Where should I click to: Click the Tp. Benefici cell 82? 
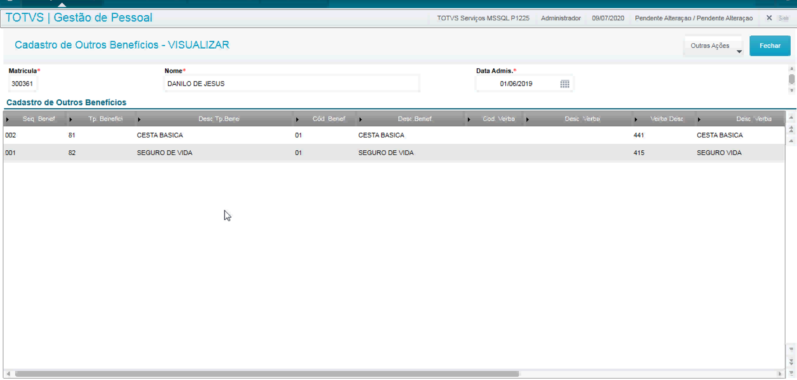tap(72, 153)
